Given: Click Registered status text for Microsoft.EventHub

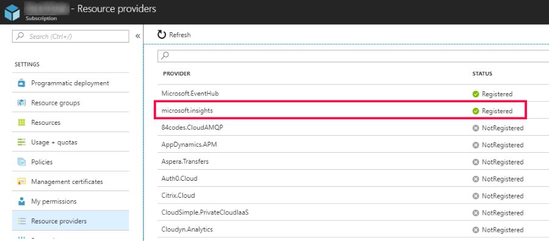Looking at the screenshot, I should tap(497, 94).
